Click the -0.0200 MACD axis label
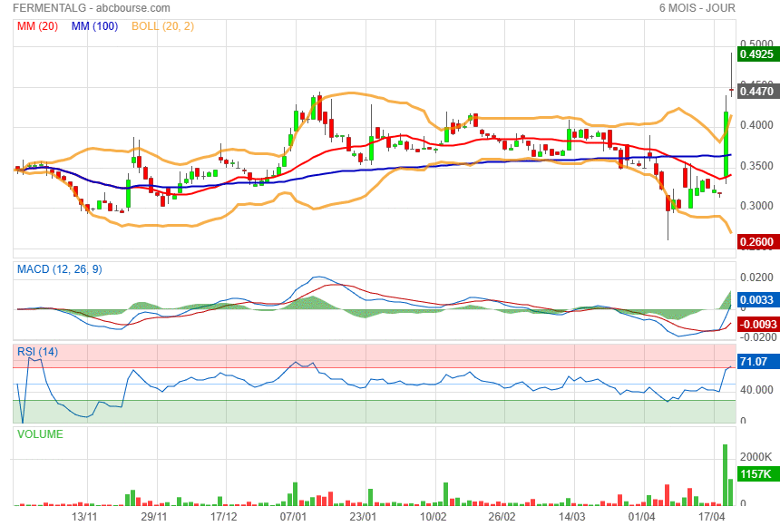This screenshot has width=780, height=526. pos(758,337)
